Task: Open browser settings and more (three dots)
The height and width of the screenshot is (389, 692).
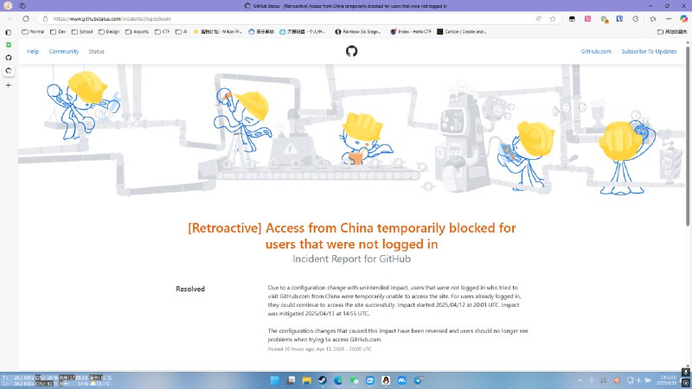Action: 667,18
